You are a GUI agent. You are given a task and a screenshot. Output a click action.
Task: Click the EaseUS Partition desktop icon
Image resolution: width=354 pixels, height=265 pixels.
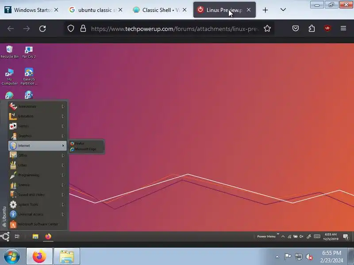pyautogui.click(x=29, y=76)
